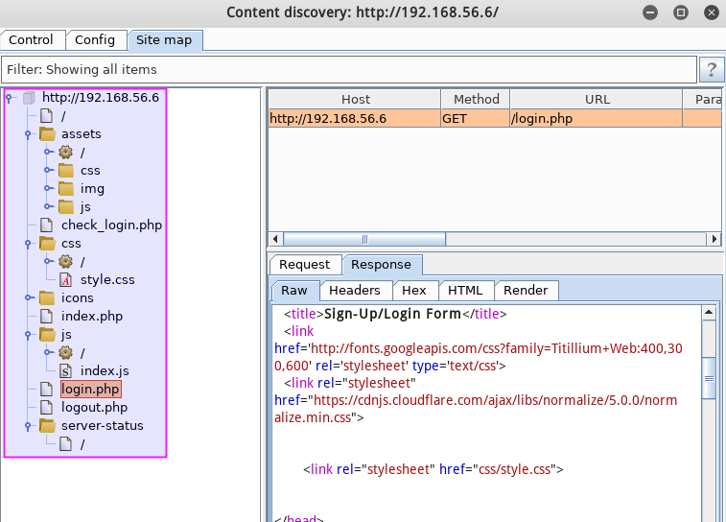Expand the img folder node
This screenshot has width=726, height=522.
point(47,188)
